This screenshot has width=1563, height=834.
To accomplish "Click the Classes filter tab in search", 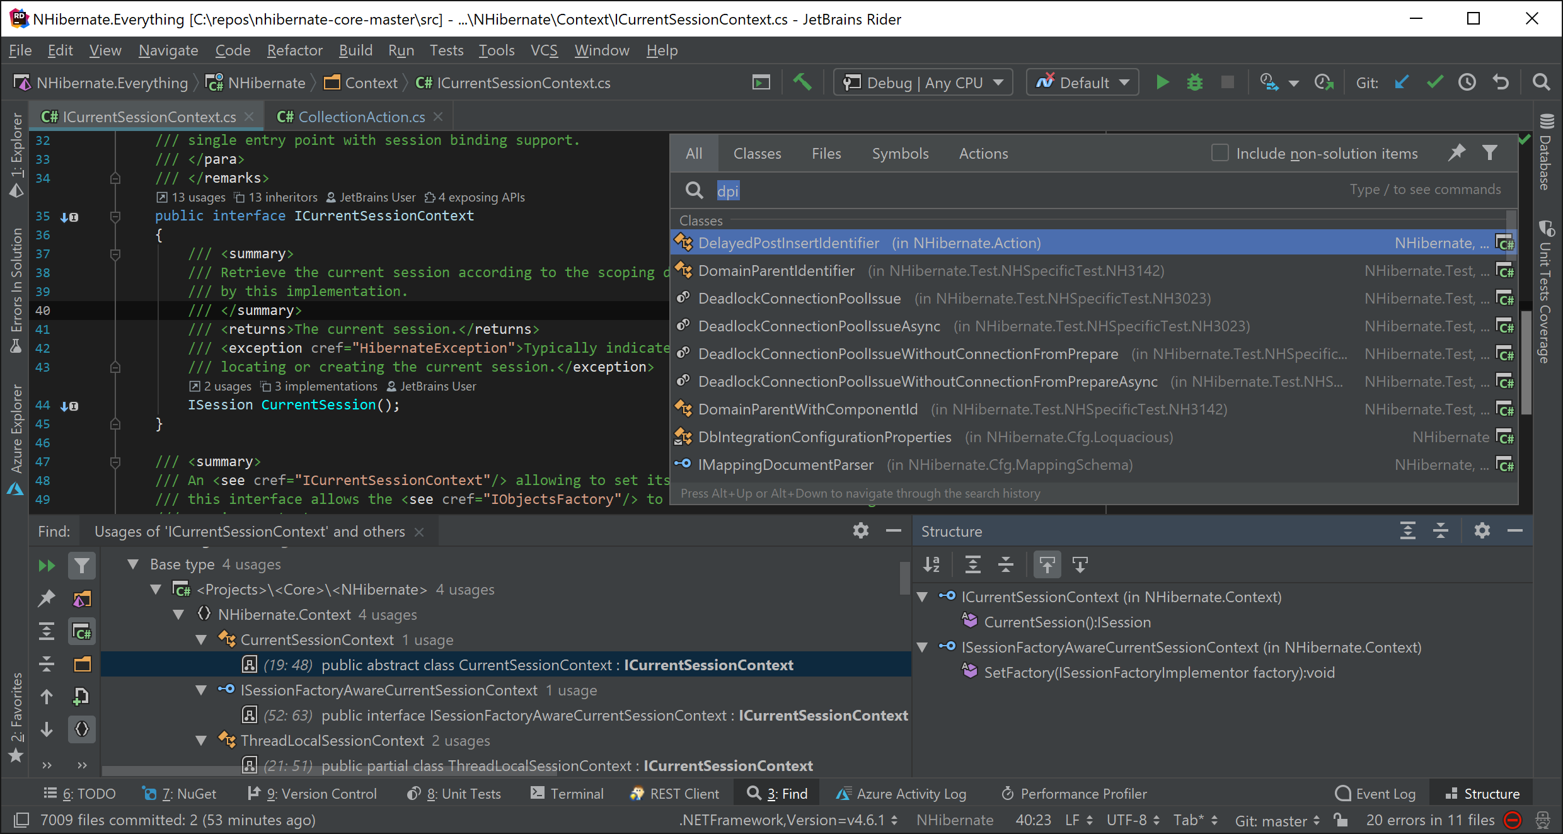I will coord(758,153).
